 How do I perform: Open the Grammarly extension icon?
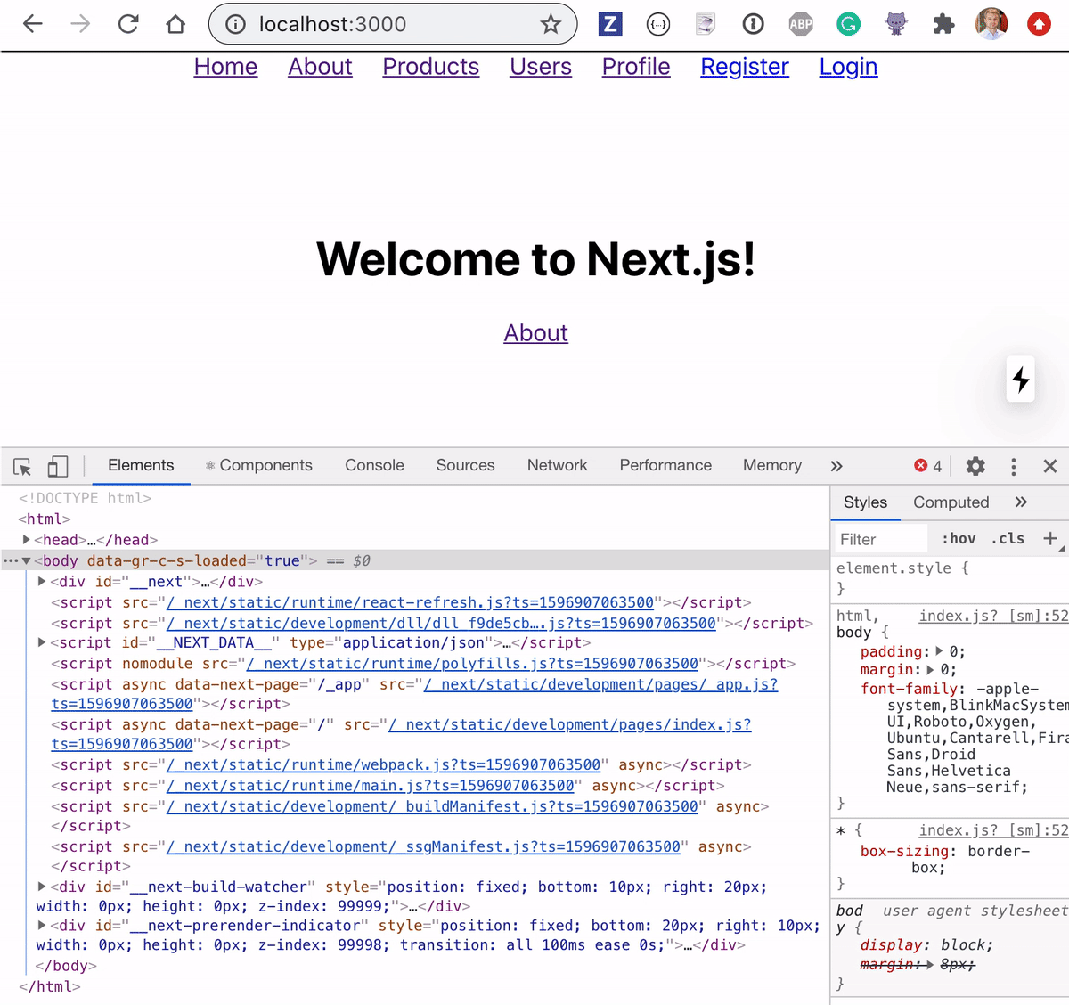pos(848,24)
